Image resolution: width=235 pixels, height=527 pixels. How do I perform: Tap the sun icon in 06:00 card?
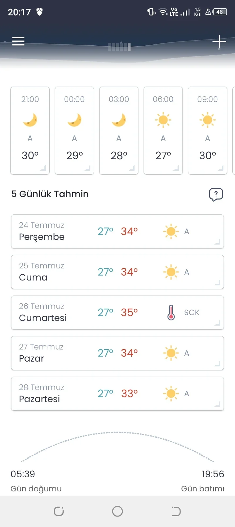(163, 120)
